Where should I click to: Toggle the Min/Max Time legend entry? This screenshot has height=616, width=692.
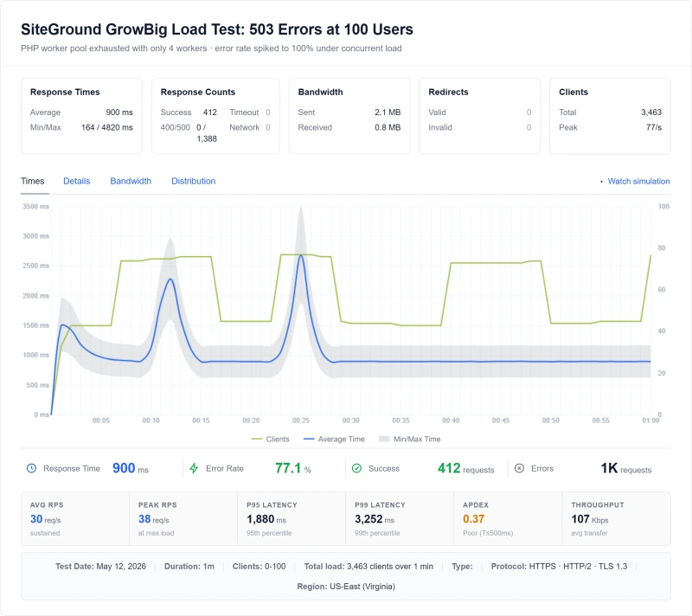click(410, 439)
